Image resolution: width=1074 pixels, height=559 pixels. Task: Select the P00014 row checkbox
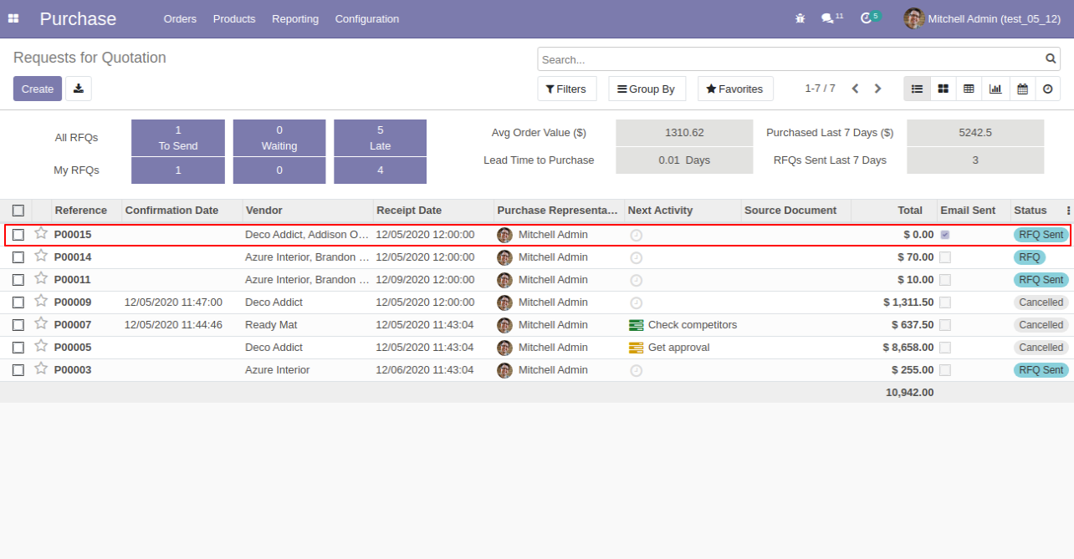pyautogui.click(x=18, y=257)
